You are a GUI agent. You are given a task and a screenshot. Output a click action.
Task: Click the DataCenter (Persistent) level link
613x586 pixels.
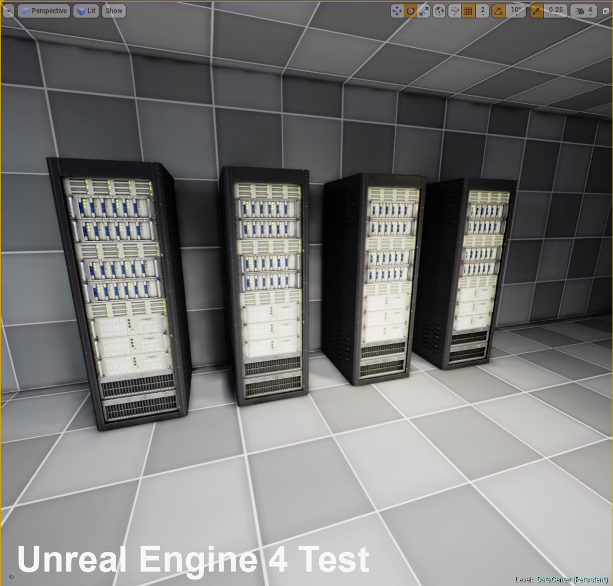[x=572, y=579]
